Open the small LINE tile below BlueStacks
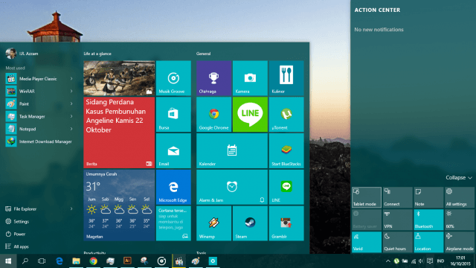Screen dimensions: 476x268 pyautogui.click(x=286, y=187)
